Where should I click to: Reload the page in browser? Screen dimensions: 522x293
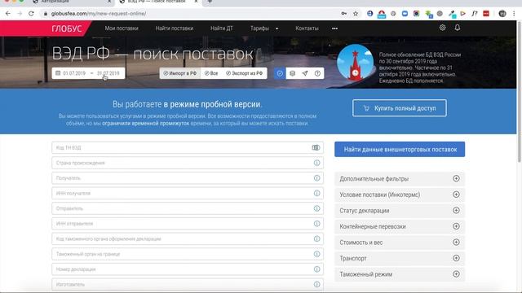(x=31, y=14)
